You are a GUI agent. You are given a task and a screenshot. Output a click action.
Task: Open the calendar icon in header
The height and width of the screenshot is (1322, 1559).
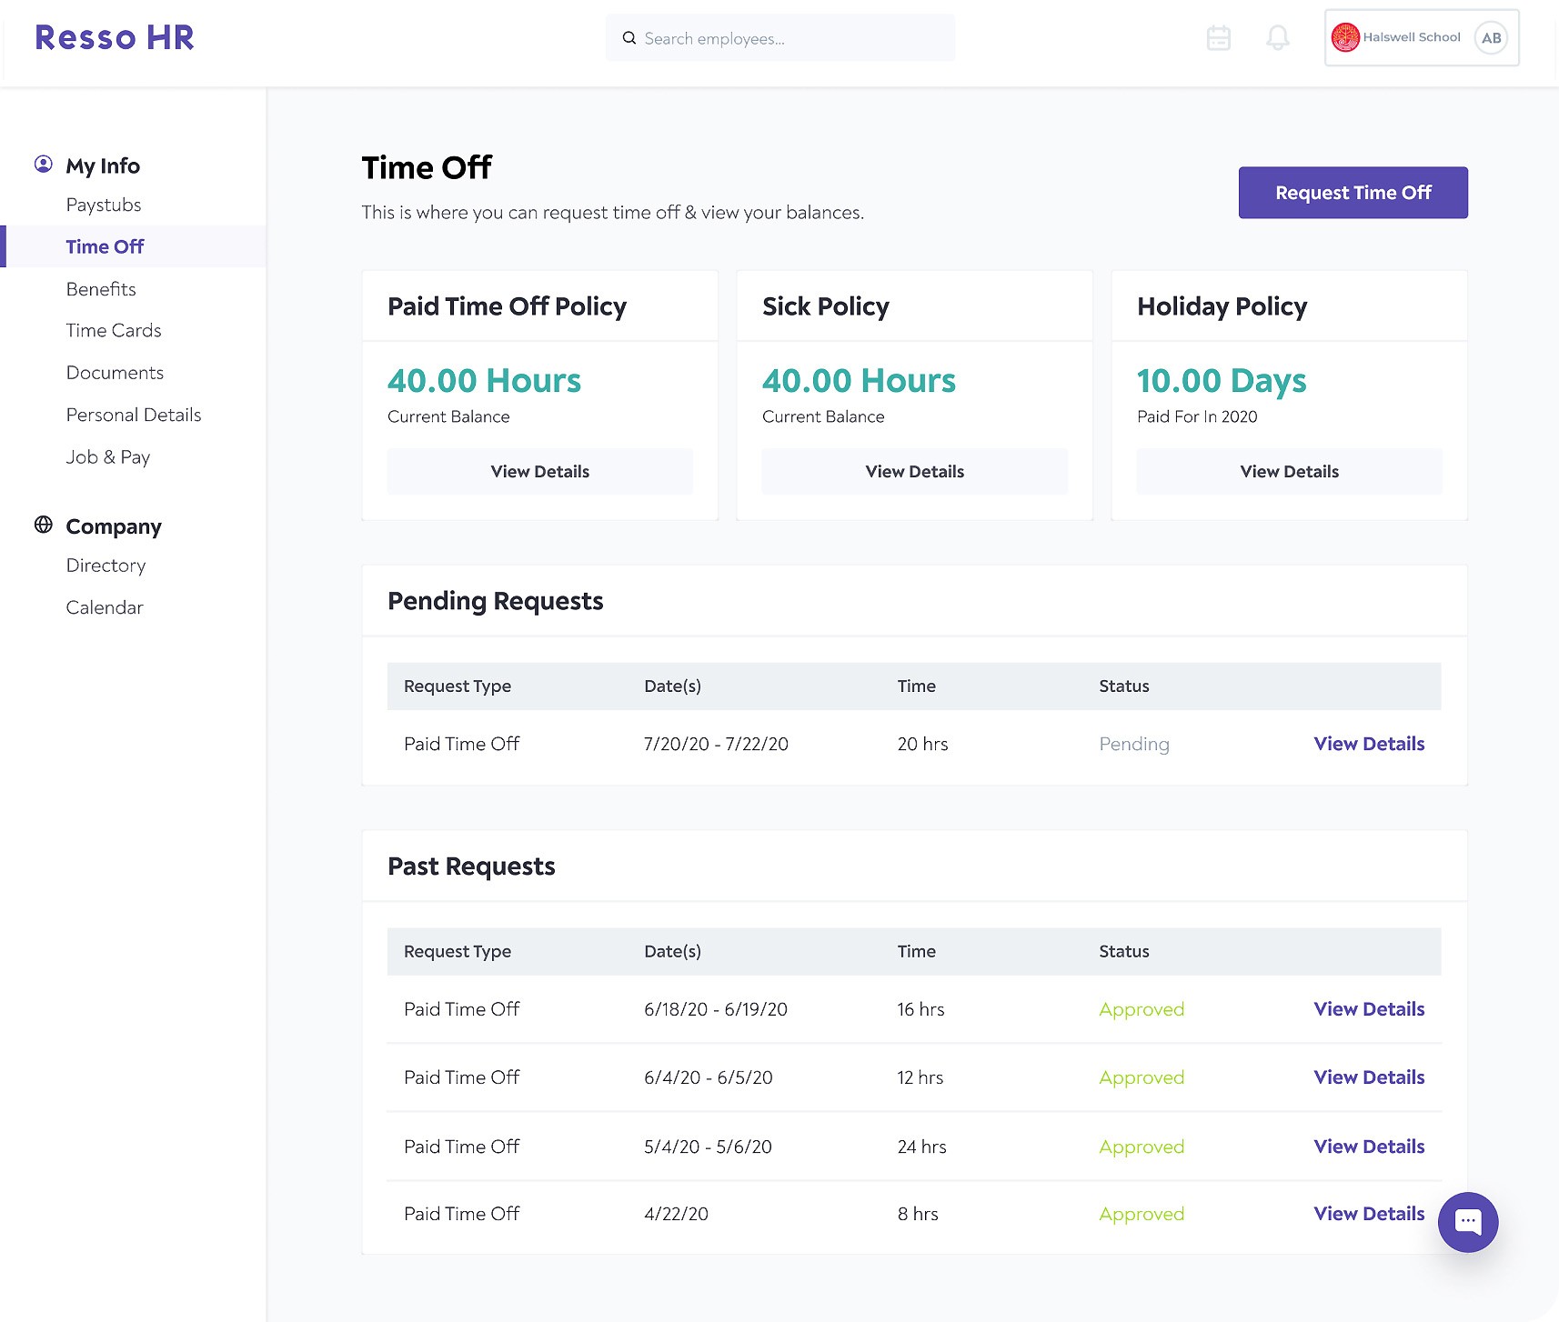(x=1218, y=38)
